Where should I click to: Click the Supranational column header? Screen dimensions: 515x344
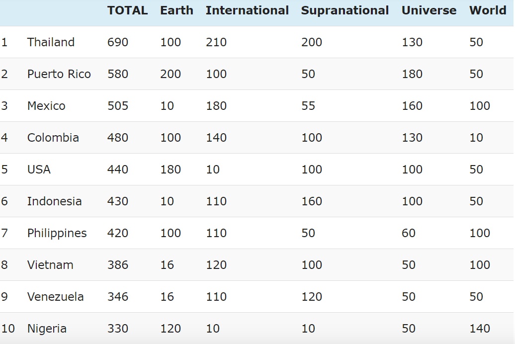pos(344,10)
